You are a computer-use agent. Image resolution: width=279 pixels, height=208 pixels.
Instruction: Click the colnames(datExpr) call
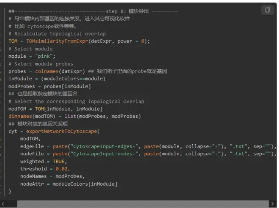pyautogui.click(x=60, y=71)
